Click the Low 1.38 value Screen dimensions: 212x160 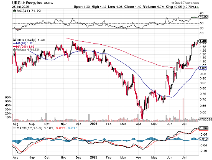pos(115,7)
